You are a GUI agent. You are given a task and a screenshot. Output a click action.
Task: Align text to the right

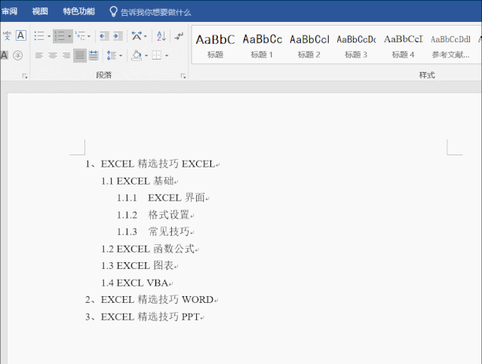click(x=66, y=56)
